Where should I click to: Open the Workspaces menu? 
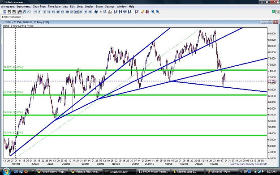pyautogui.click(x=8, y=7)
